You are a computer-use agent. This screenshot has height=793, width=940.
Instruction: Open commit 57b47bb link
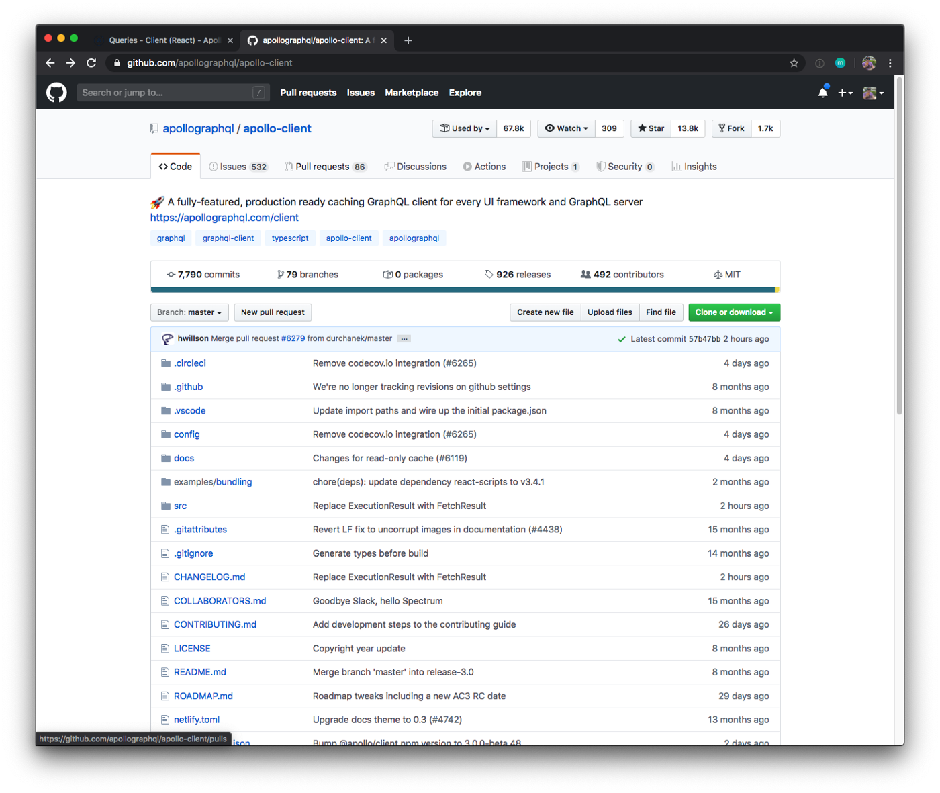click(x=704, y=339)
